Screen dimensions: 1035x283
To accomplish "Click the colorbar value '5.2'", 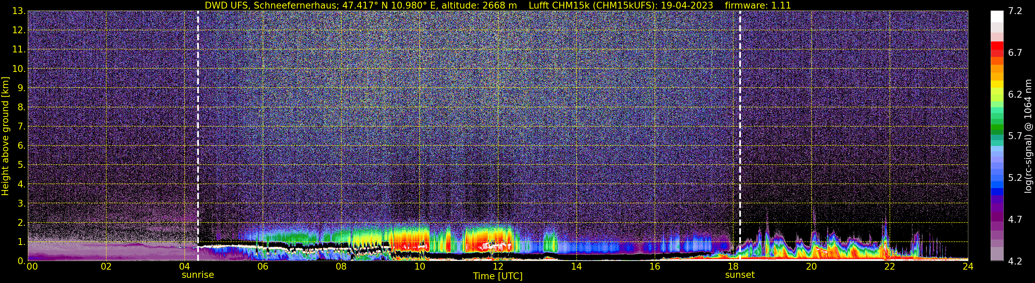I will [x=1015, y=177].
